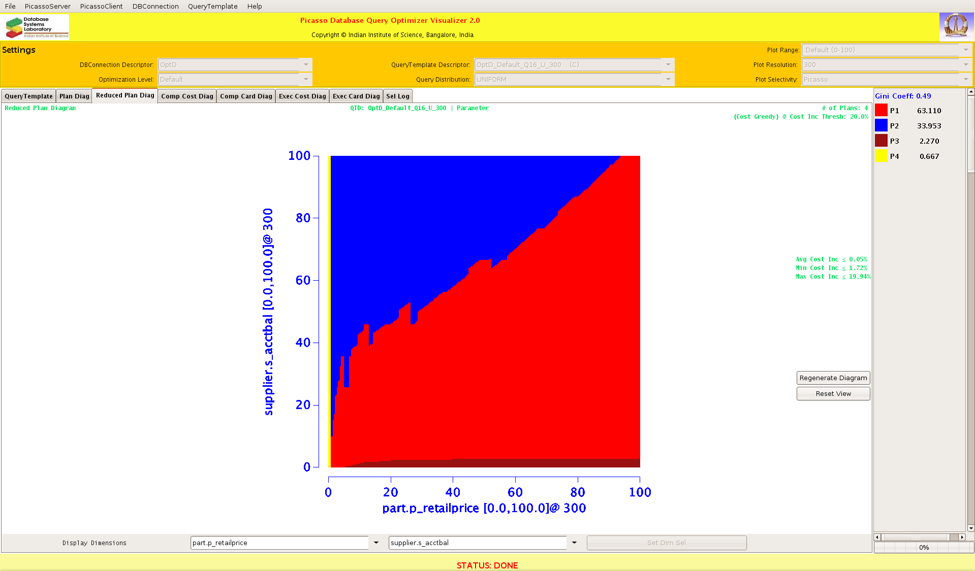
Task: Open the Comp Cost Diag tab
Action: pyautogui.click(x=187, y=96)
